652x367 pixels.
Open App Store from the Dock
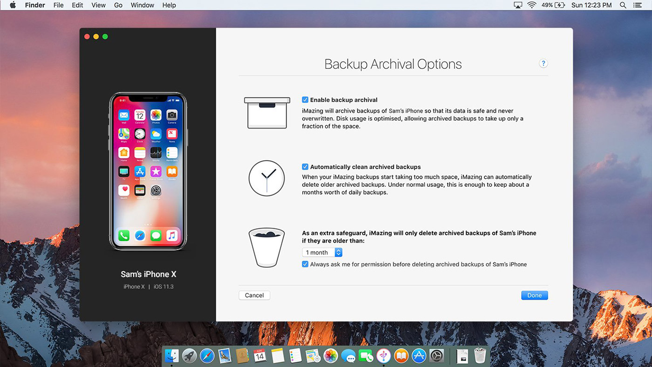click(x=419, y=356)
